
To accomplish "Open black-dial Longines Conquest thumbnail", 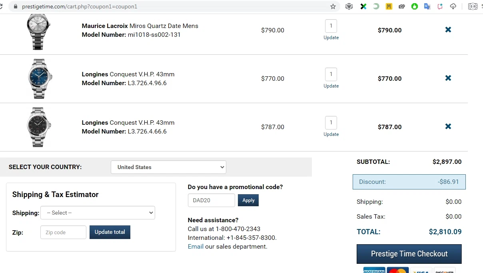I will click(39, 127).
